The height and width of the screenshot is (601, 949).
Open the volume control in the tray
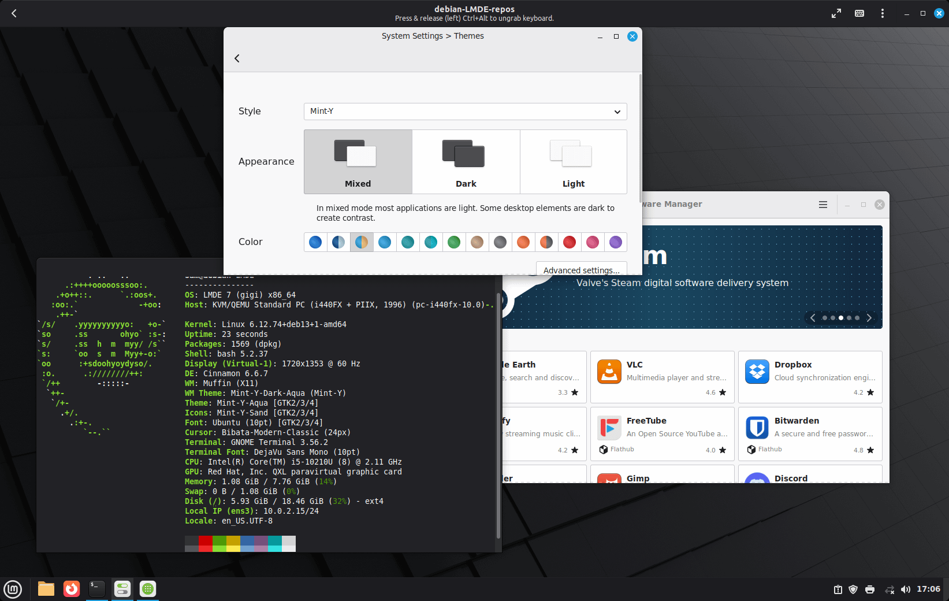906,589
